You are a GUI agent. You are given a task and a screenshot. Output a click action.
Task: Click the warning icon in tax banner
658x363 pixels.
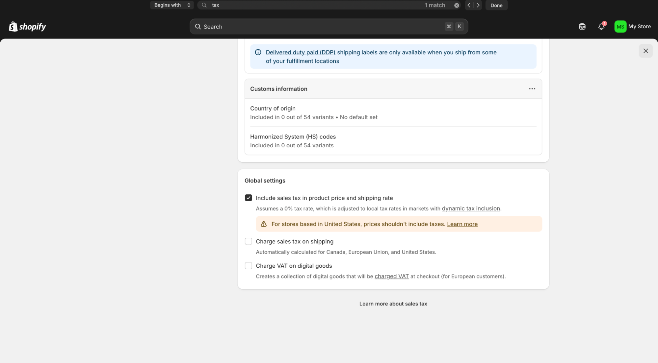264,224
